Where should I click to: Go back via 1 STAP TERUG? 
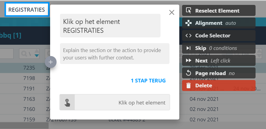(148, 81)
